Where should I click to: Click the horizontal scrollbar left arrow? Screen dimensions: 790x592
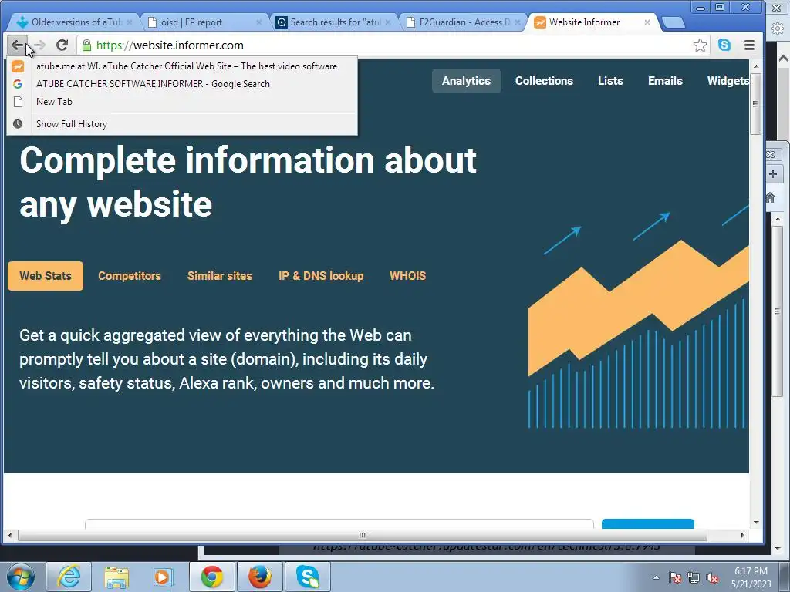[x=9, y=535]
